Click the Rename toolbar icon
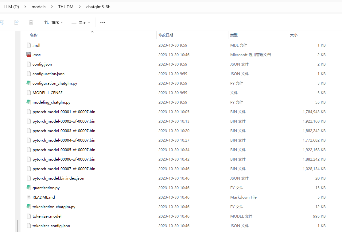342x232 pixels. 2,22
